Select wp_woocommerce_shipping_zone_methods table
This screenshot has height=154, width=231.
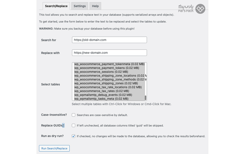pyautogui.click(x=109, y=79)
